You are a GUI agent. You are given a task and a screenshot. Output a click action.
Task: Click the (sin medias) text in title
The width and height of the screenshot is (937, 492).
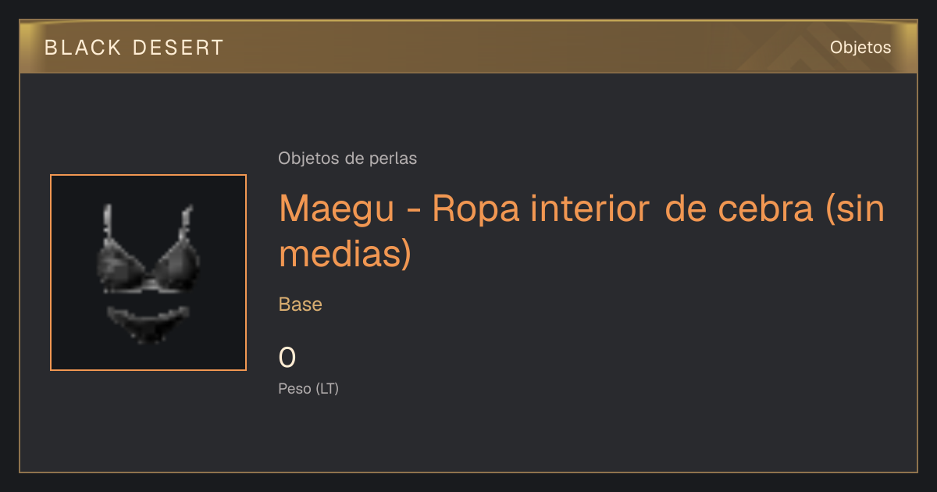pos(583,232)
